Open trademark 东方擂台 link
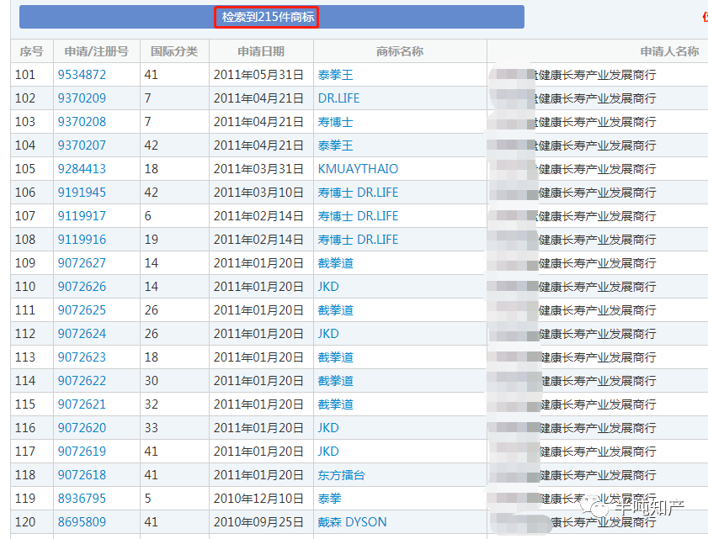The height and width of the screenshot is (539, 708). point(341,474)
